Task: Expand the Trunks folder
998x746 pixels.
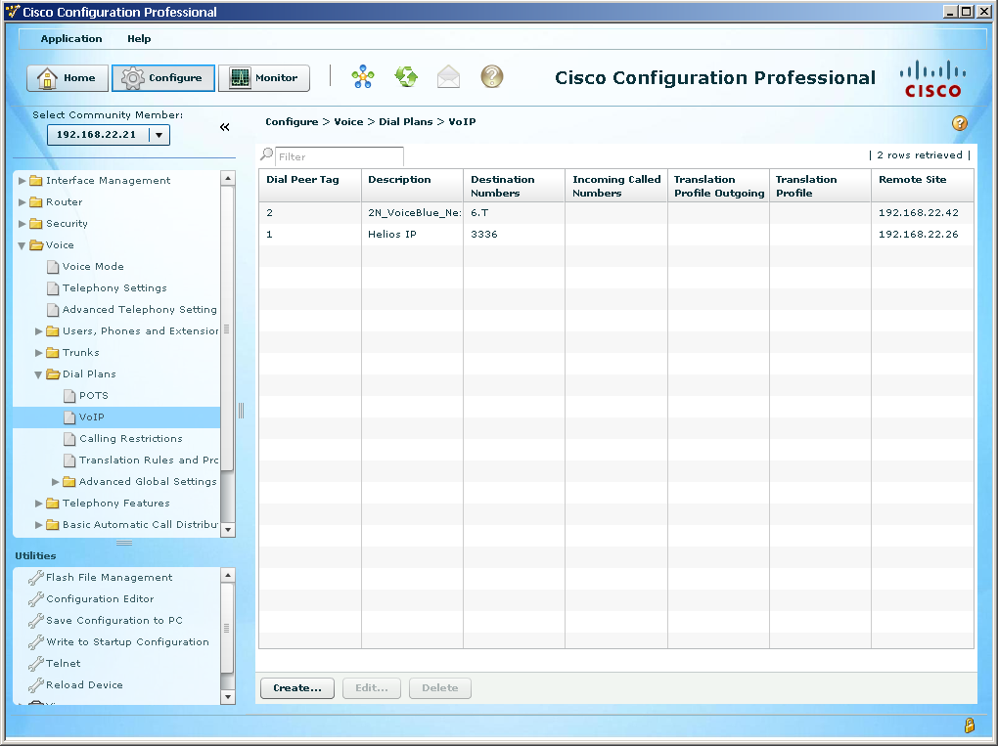Action: pos(39,353)
